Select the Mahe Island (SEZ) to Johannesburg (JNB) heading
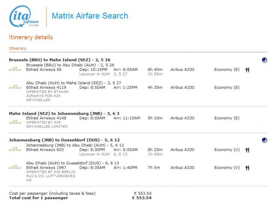The width and height of the screenshot is (273, 204). tap(64, 113)
